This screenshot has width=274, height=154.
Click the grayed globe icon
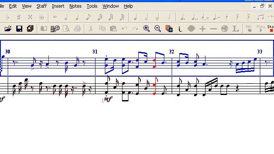pyautogui.click(x=225, y=29)
